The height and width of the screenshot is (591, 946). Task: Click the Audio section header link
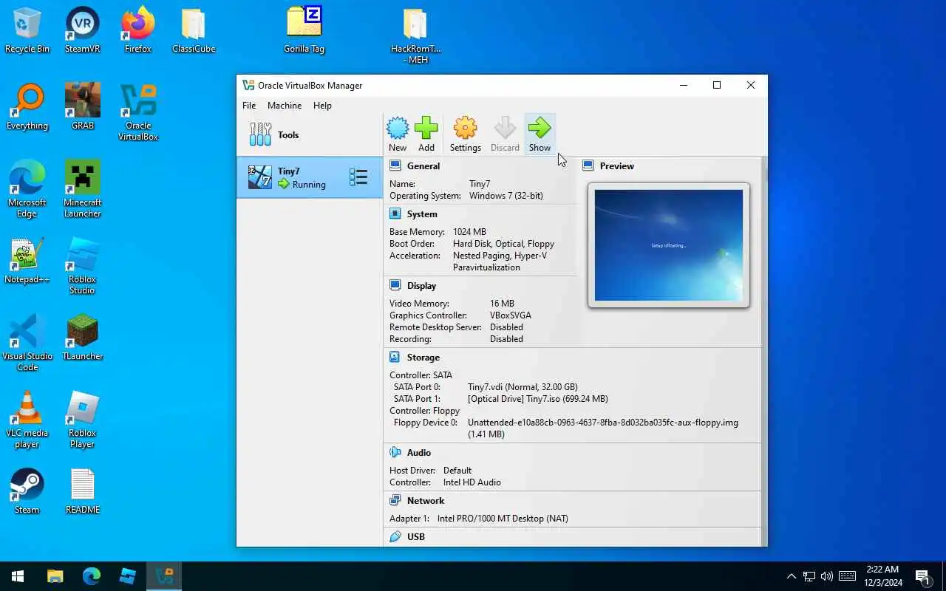pos(419,453)
